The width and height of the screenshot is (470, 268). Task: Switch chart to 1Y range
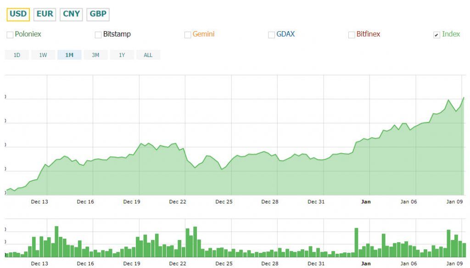pyautogui.click(x=122, y=55)
